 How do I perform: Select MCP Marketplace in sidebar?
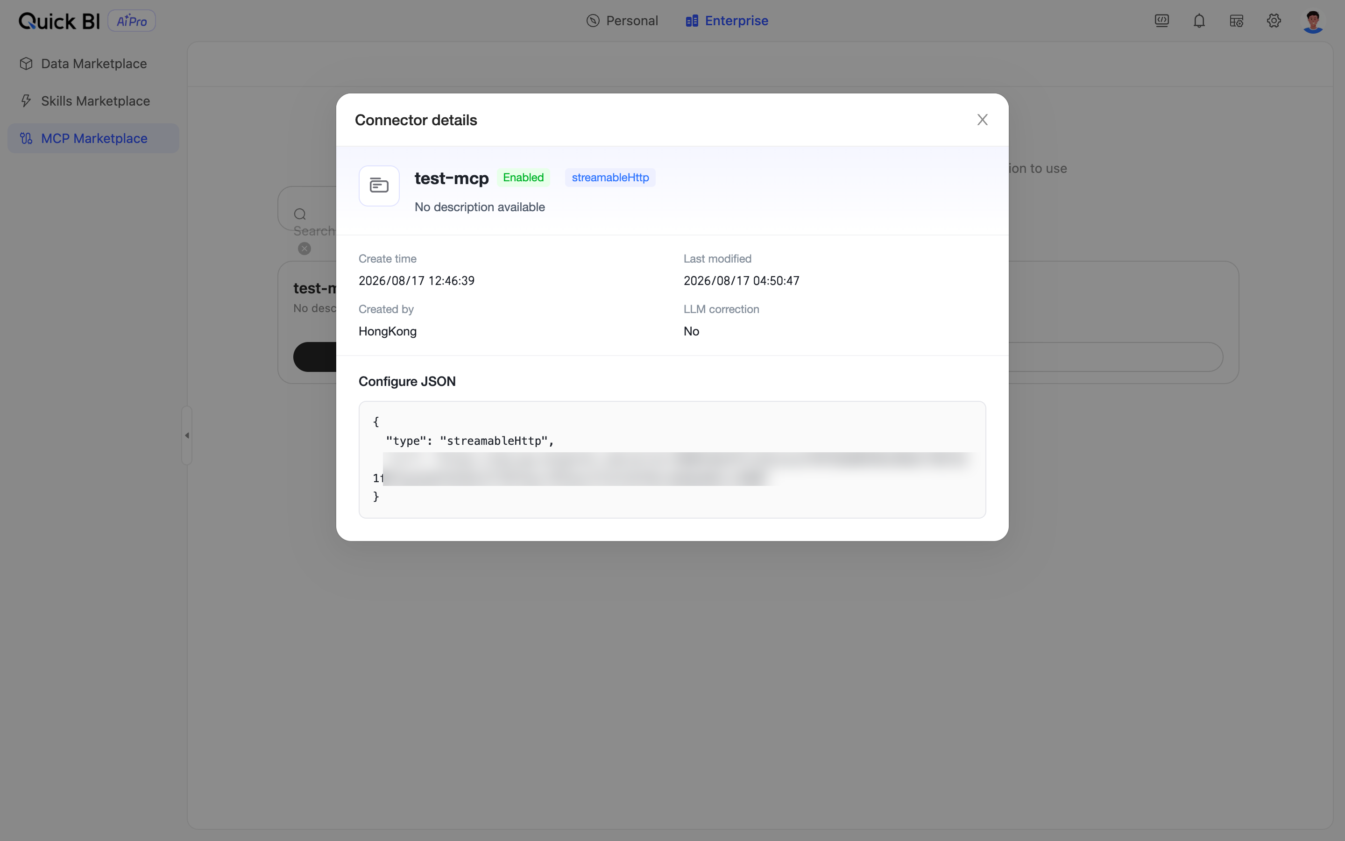[x=93, y=138]
